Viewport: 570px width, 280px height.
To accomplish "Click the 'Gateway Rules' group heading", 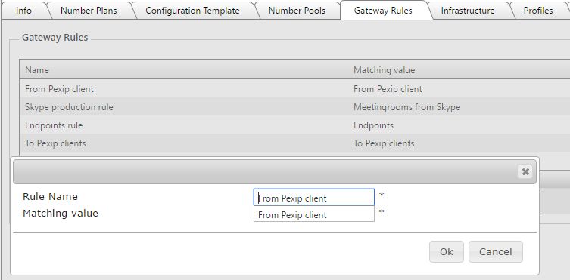I will pos(55,37).
